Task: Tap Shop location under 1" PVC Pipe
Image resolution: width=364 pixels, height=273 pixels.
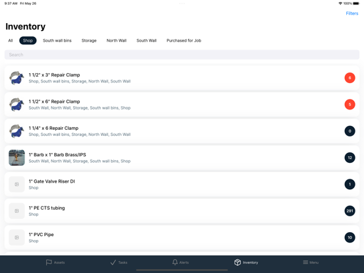Action: (34, 241)
